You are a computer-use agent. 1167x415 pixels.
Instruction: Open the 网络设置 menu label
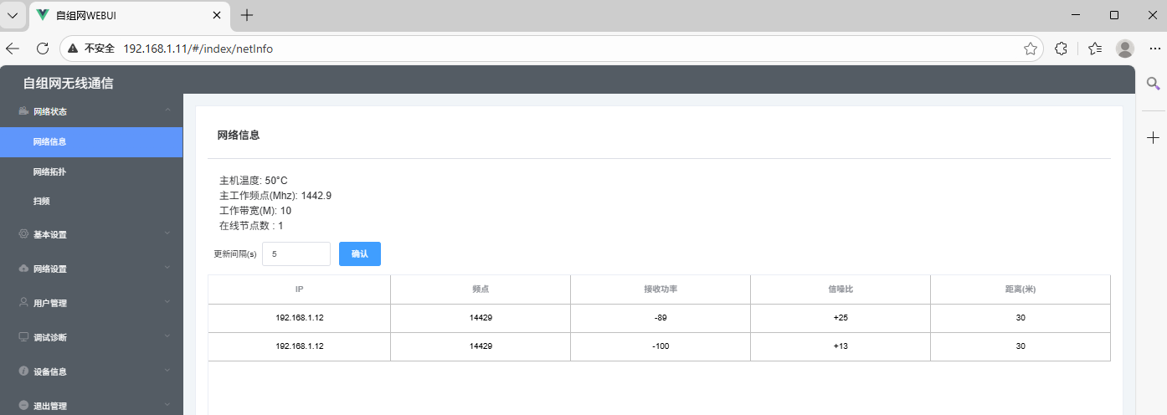(x=50, y=269)
